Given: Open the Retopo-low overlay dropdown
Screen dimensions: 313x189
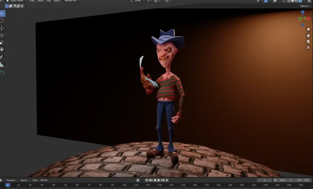Looking at the screenshot, I should tap(72, 1).
